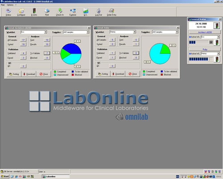This screenshot has height=179, width=223.
Task: Click the 80 % label on Ruby pie chart
Action: click(x=147, y=62)
